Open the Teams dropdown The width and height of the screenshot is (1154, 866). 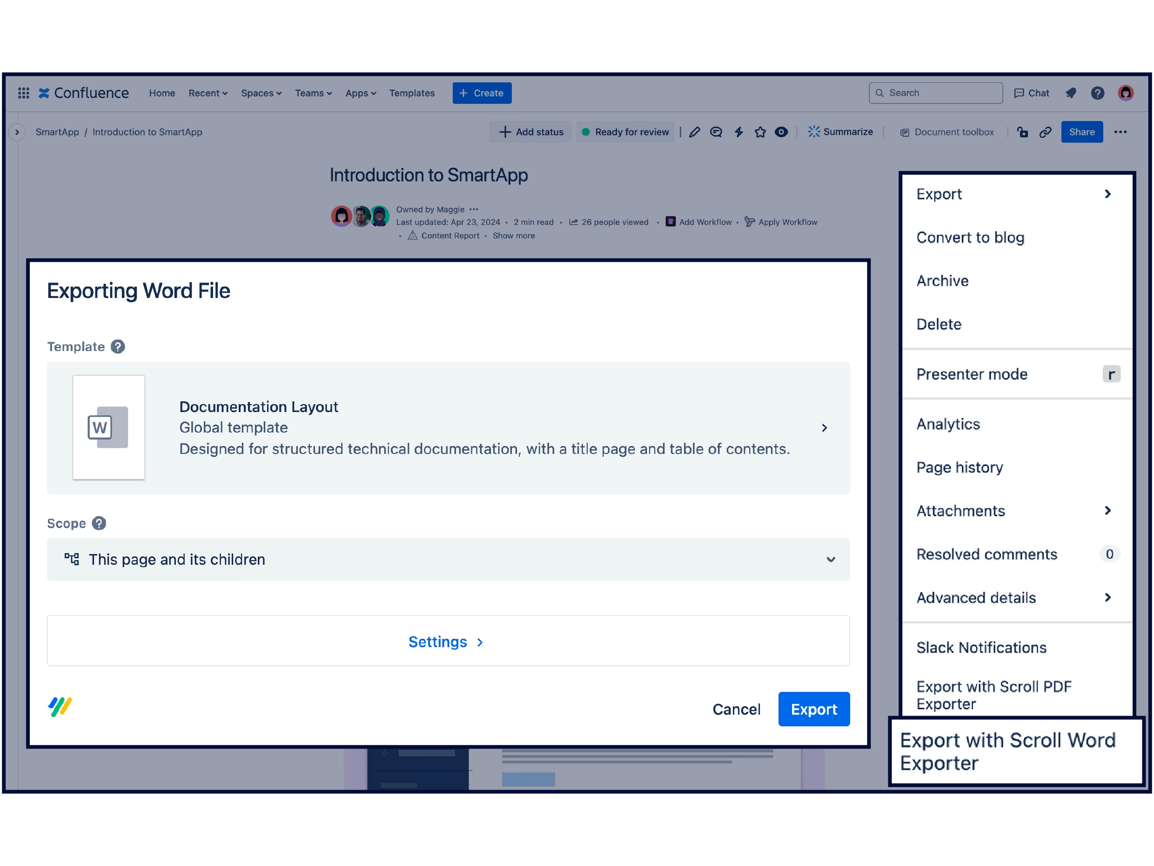314,93
